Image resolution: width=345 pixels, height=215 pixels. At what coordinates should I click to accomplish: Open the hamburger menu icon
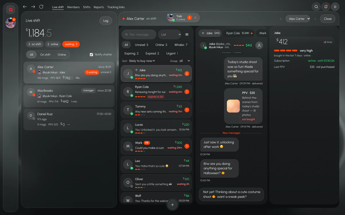(187, 34)
